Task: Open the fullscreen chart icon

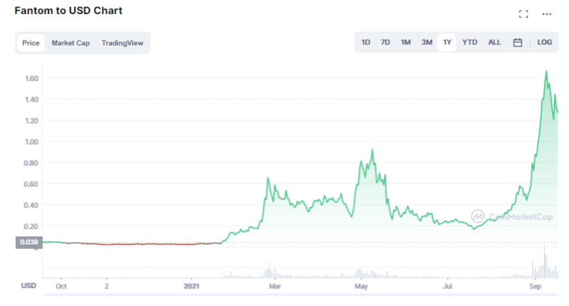Action: (x=523, y=14)
